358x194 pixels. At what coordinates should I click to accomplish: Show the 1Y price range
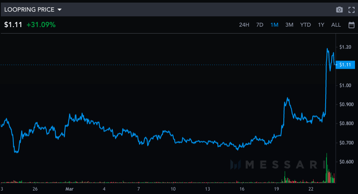click(321, 25)
